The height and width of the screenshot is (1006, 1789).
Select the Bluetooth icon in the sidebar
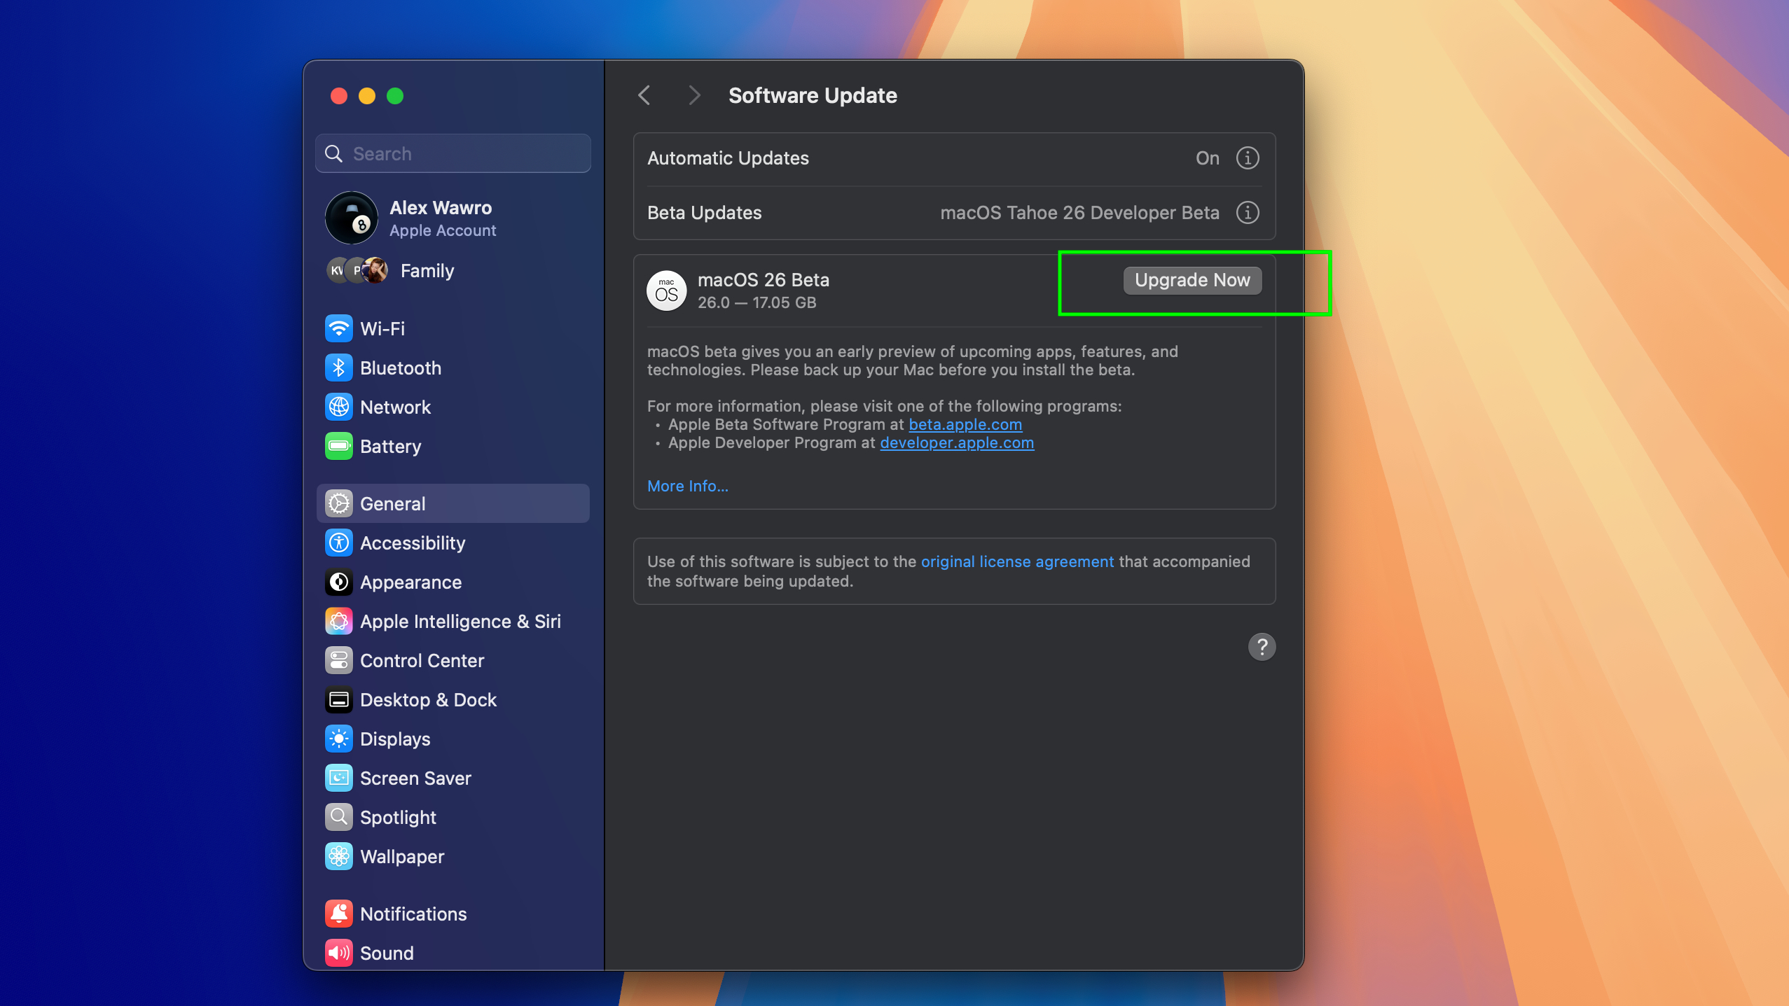coord(339,367)
